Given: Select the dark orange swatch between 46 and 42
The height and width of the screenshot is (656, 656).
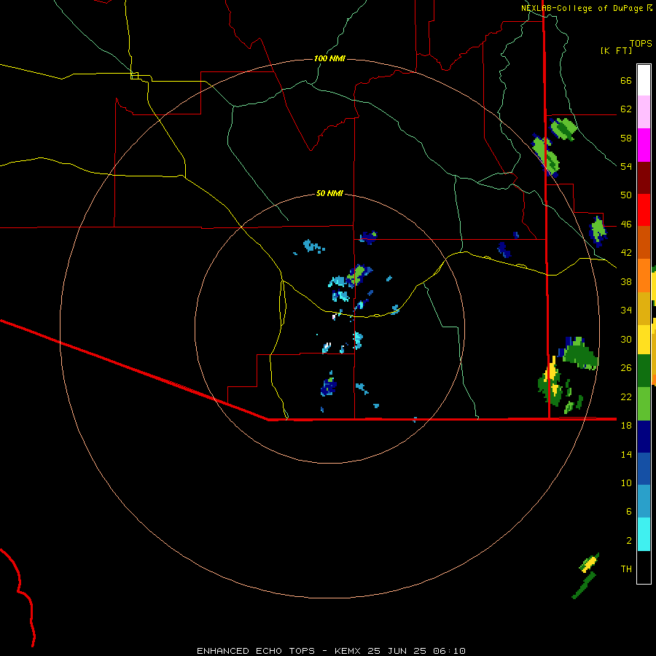Looking at the screenshot, I should (644, 242).
